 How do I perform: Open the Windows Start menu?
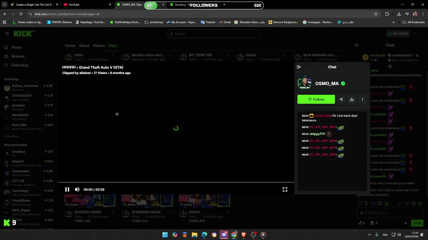(x=165, y=235)
